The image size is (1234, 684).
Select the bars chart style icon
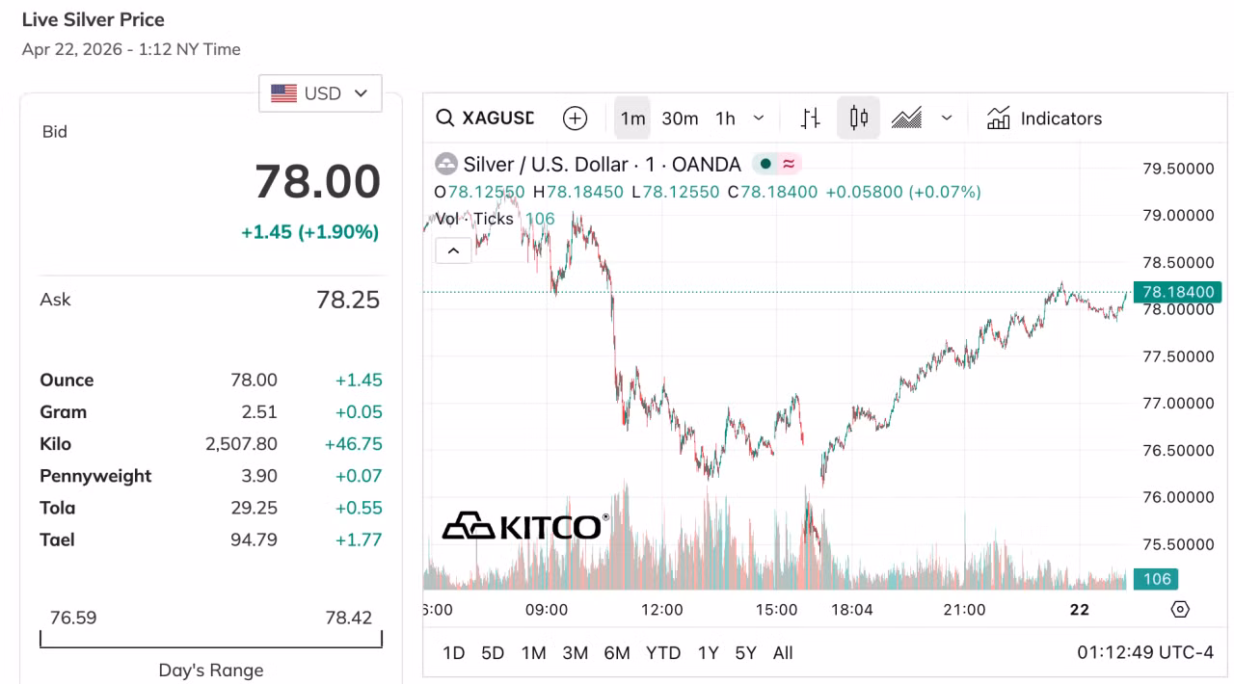coord(811,118)
